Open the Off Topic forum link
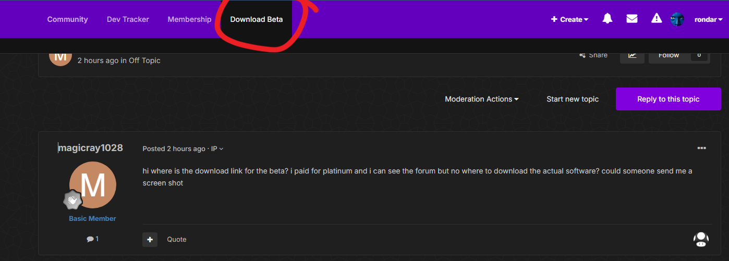729x261 pixels. pos(144,60)
